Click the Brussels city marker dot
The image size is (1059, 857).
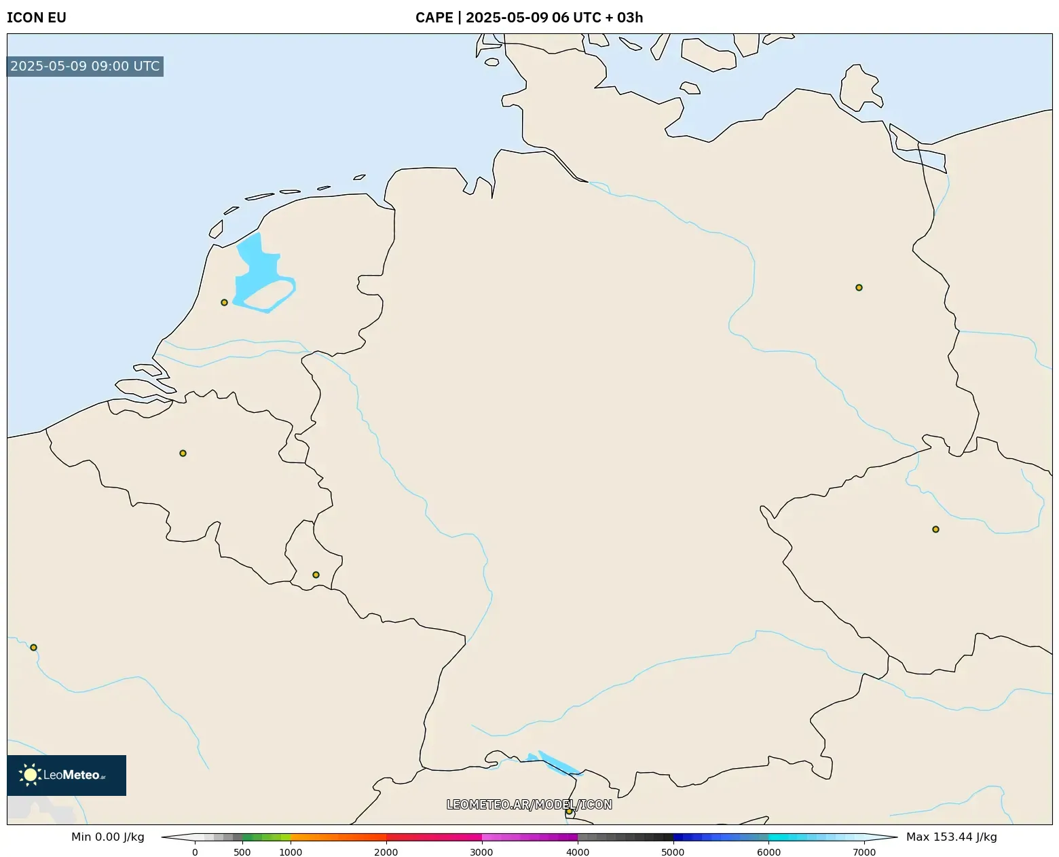coord(183,453)
